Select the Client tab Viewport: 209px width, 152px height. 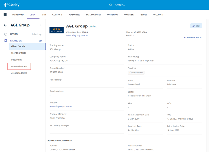33,15
